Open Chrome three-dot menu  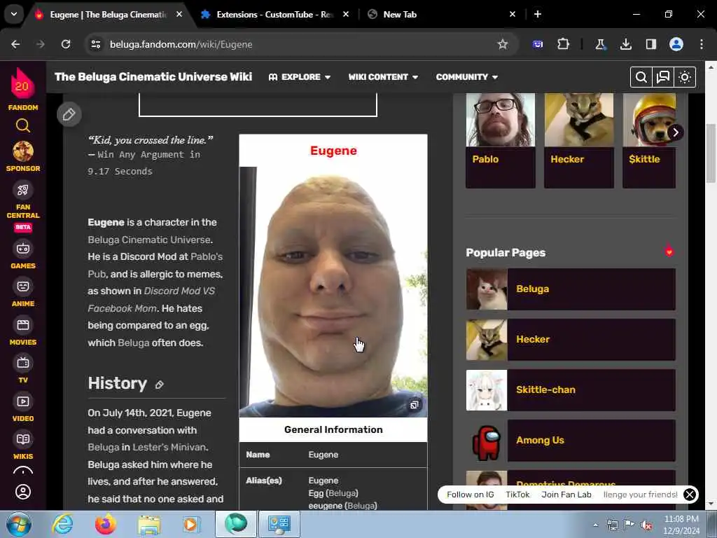[702, 44]
